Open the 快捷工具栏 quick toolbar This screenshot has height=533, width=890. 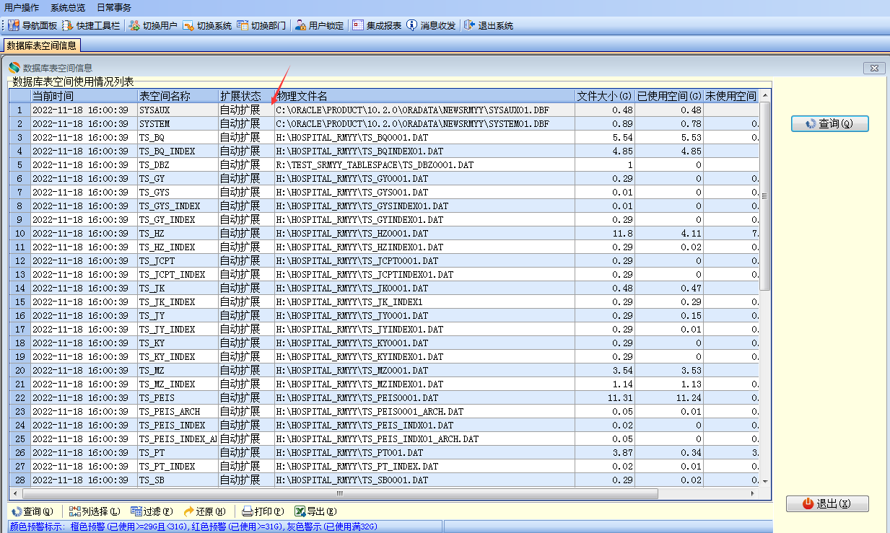tap(90, 25)
